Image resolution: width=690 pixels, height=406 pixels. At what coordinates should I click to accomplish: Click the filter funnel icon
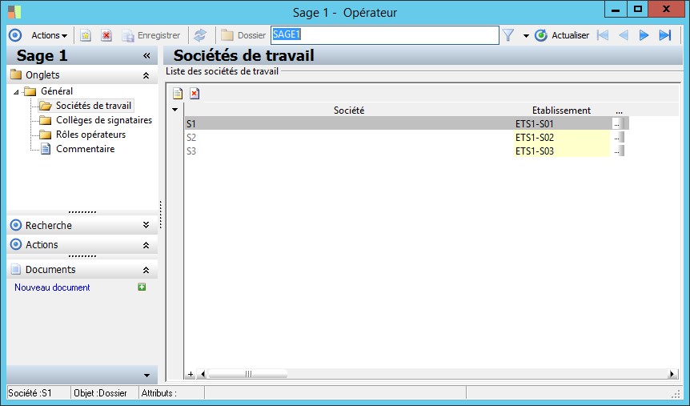pyautogui.click(x=508, y=35)
